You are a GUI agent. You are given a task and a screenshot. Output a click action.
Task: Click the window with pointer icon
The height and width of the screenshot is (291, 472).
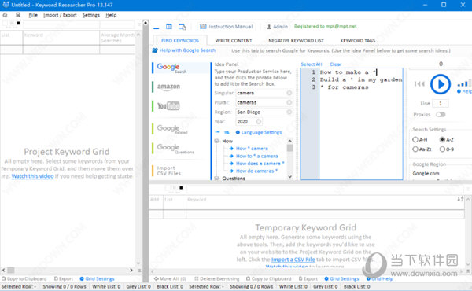[183, 27]
